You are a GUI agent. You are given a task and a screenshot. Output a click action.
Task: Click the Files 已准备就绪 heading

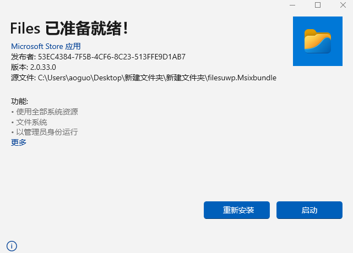click(x=69, y=29)
